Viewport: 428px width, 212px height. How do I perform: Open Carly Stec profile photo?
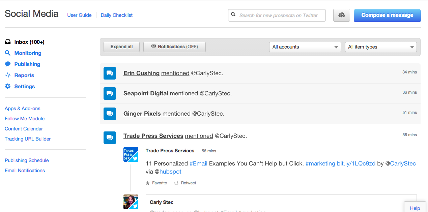(x=131, y=202)
